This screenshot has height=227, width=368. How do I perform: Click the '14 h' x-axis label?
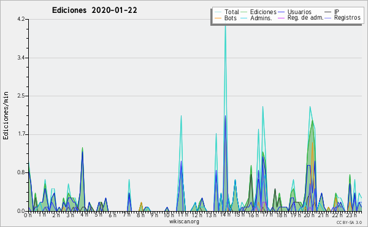pos(225,215)
